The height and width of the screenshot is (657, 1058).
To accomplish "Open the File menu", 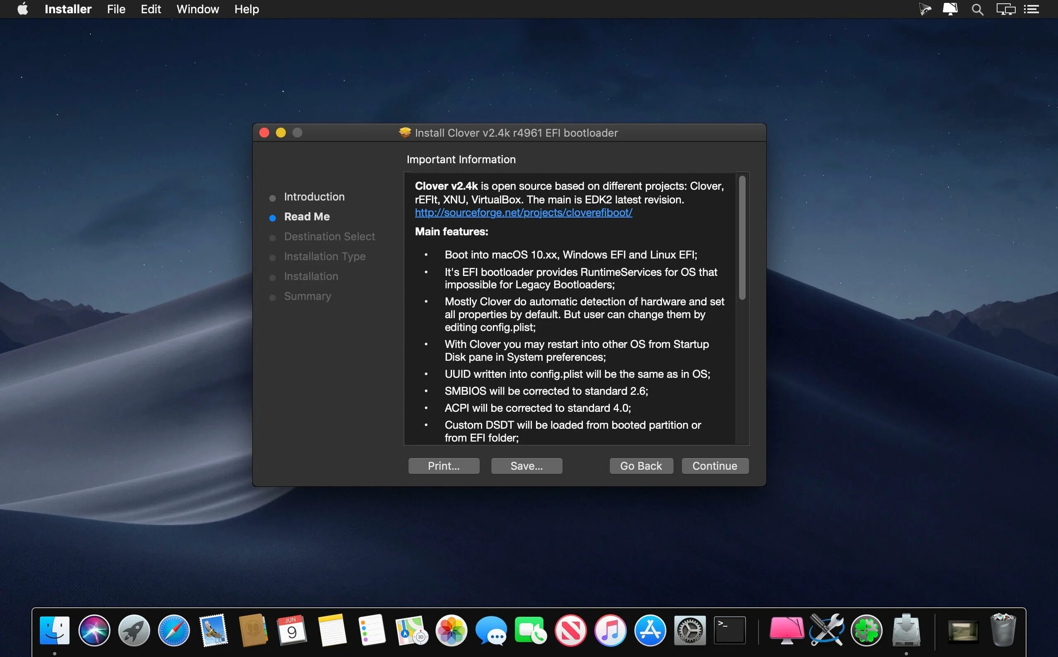I will [x=116, y=9].
